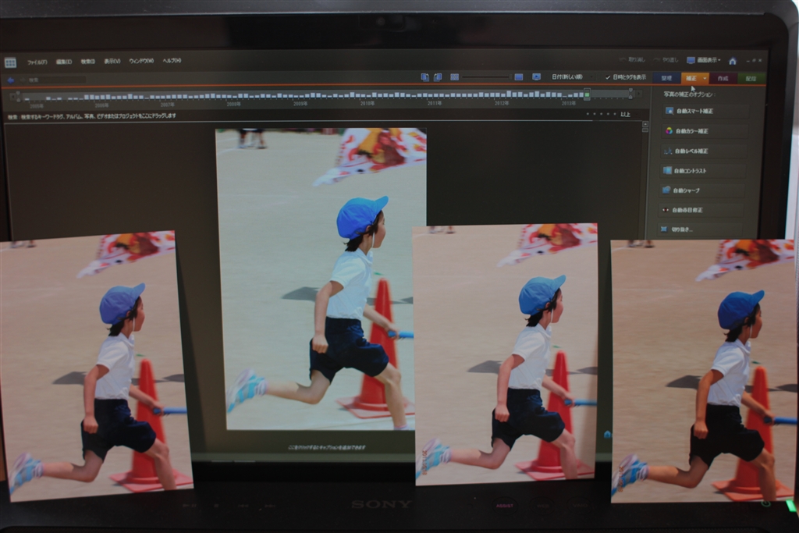799x533 pixels.
Task: Open the 画面表示 display dropdown
Action: pos(704,60)
